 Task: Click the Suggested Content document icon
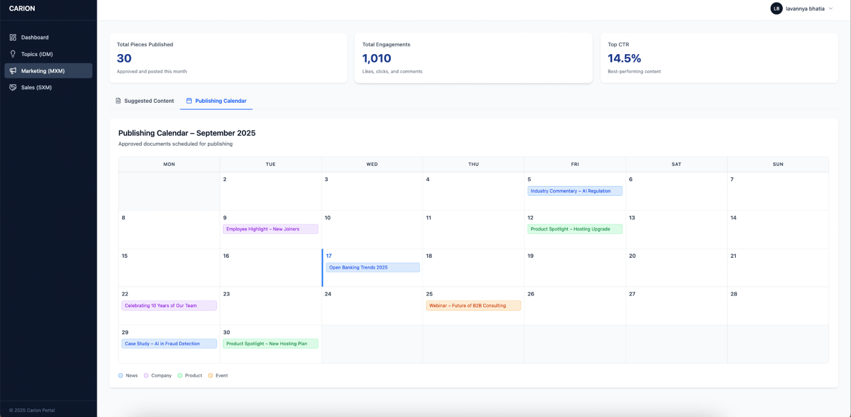[119, 101]
